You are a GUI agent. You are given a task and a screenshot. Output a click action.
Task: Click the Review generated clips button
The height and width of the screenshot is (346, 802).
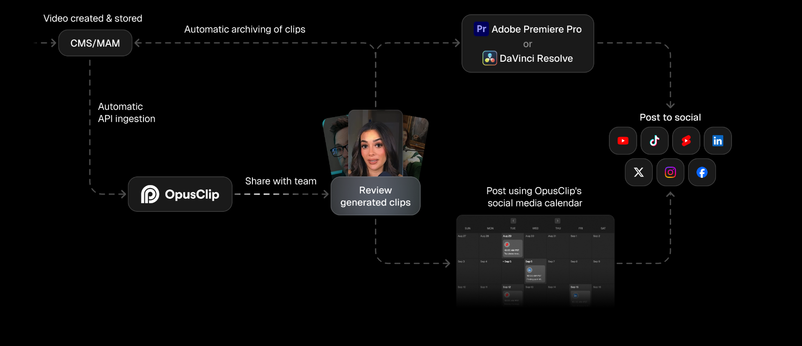(x=375, y=196)
